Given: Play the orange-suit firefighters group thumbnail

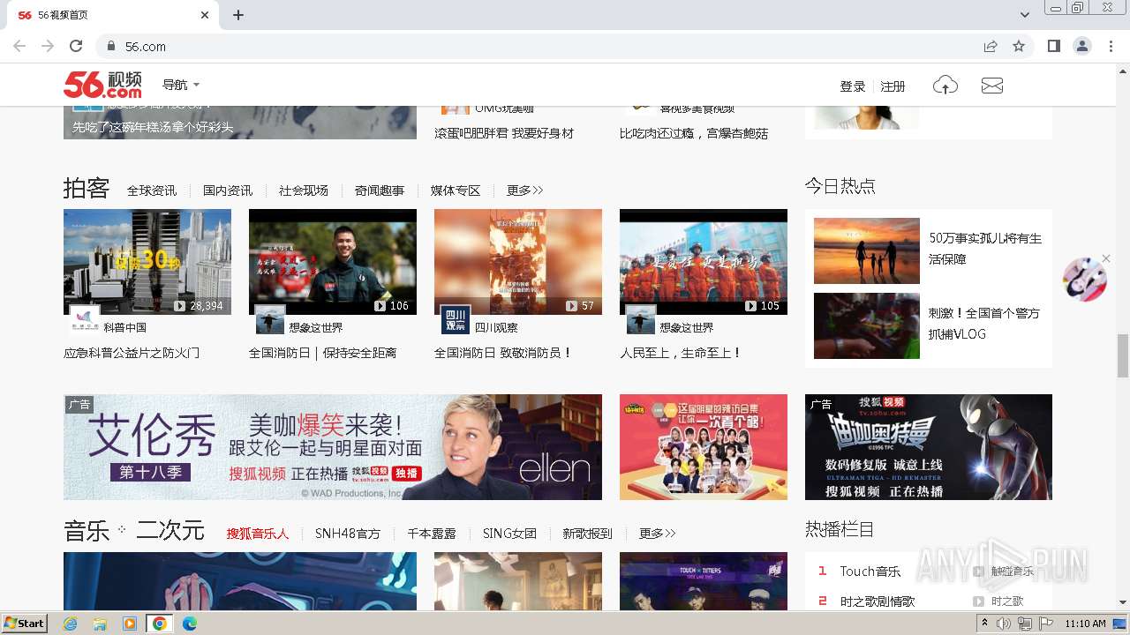Looking at the screenshot, I should tap(704, 262).
